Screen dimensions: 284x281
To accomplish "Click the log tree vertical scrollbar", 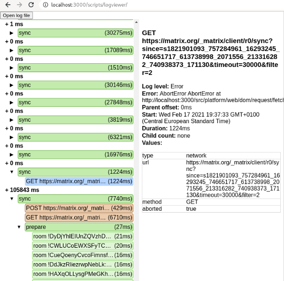I will (136, 140).
